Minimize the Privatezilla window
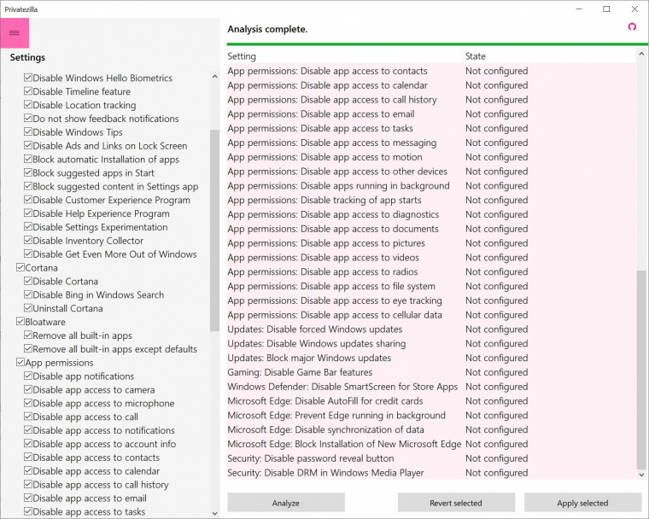649x519 pixels. coord(582,9)
